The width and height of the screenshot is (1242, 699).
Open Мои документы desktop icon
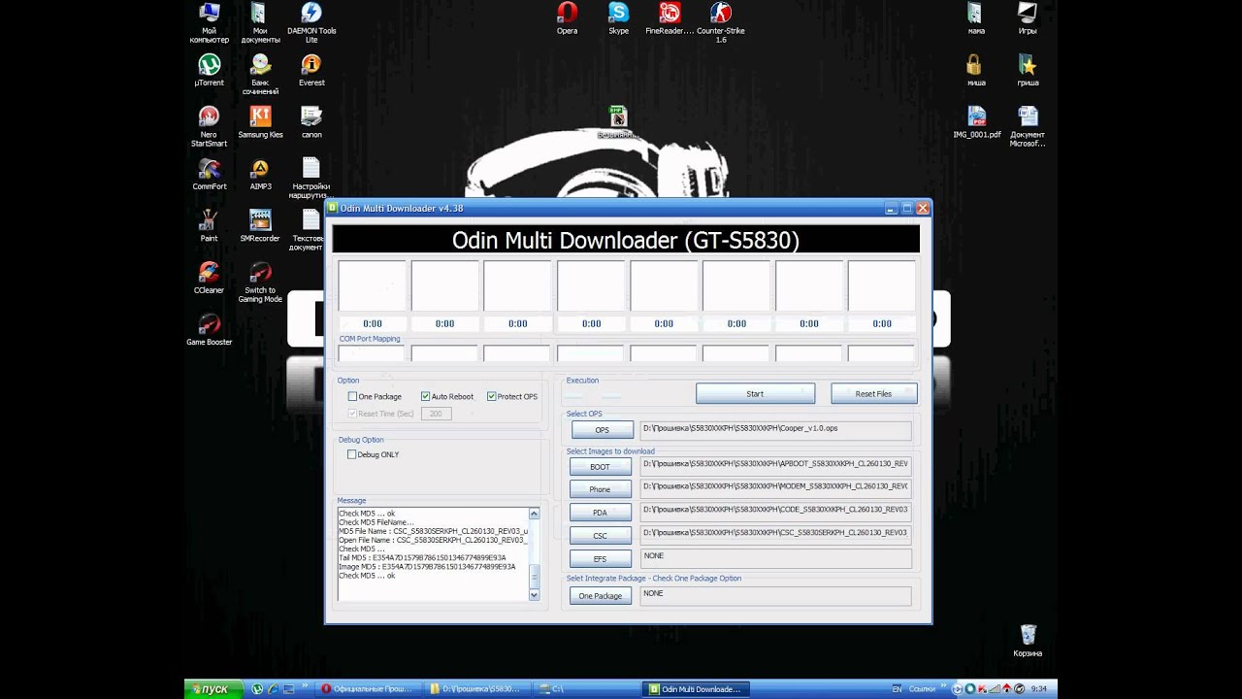click(260, 22)
